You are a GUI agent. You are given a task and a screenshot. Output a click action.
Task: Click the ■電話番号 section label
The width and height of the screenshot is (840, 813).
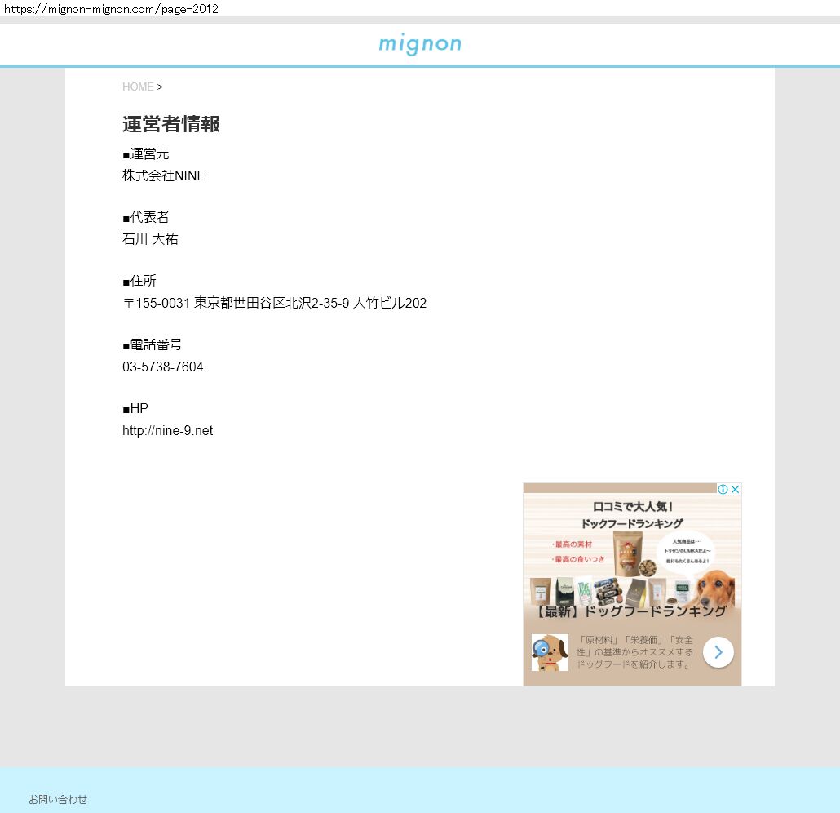[153, 344]
